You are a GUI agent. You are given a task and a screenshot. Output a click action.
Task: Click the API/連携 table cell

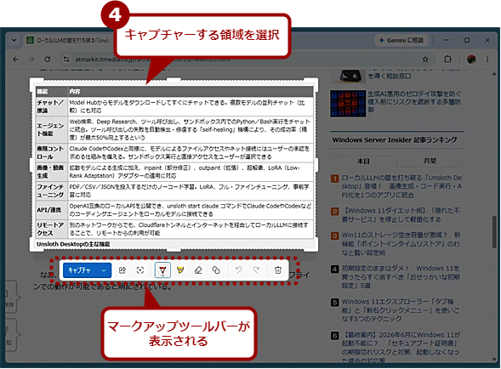coord(51,210)
